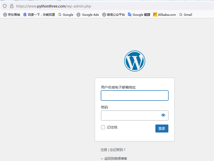Focus the username or email input field

[x=135, y=95]
